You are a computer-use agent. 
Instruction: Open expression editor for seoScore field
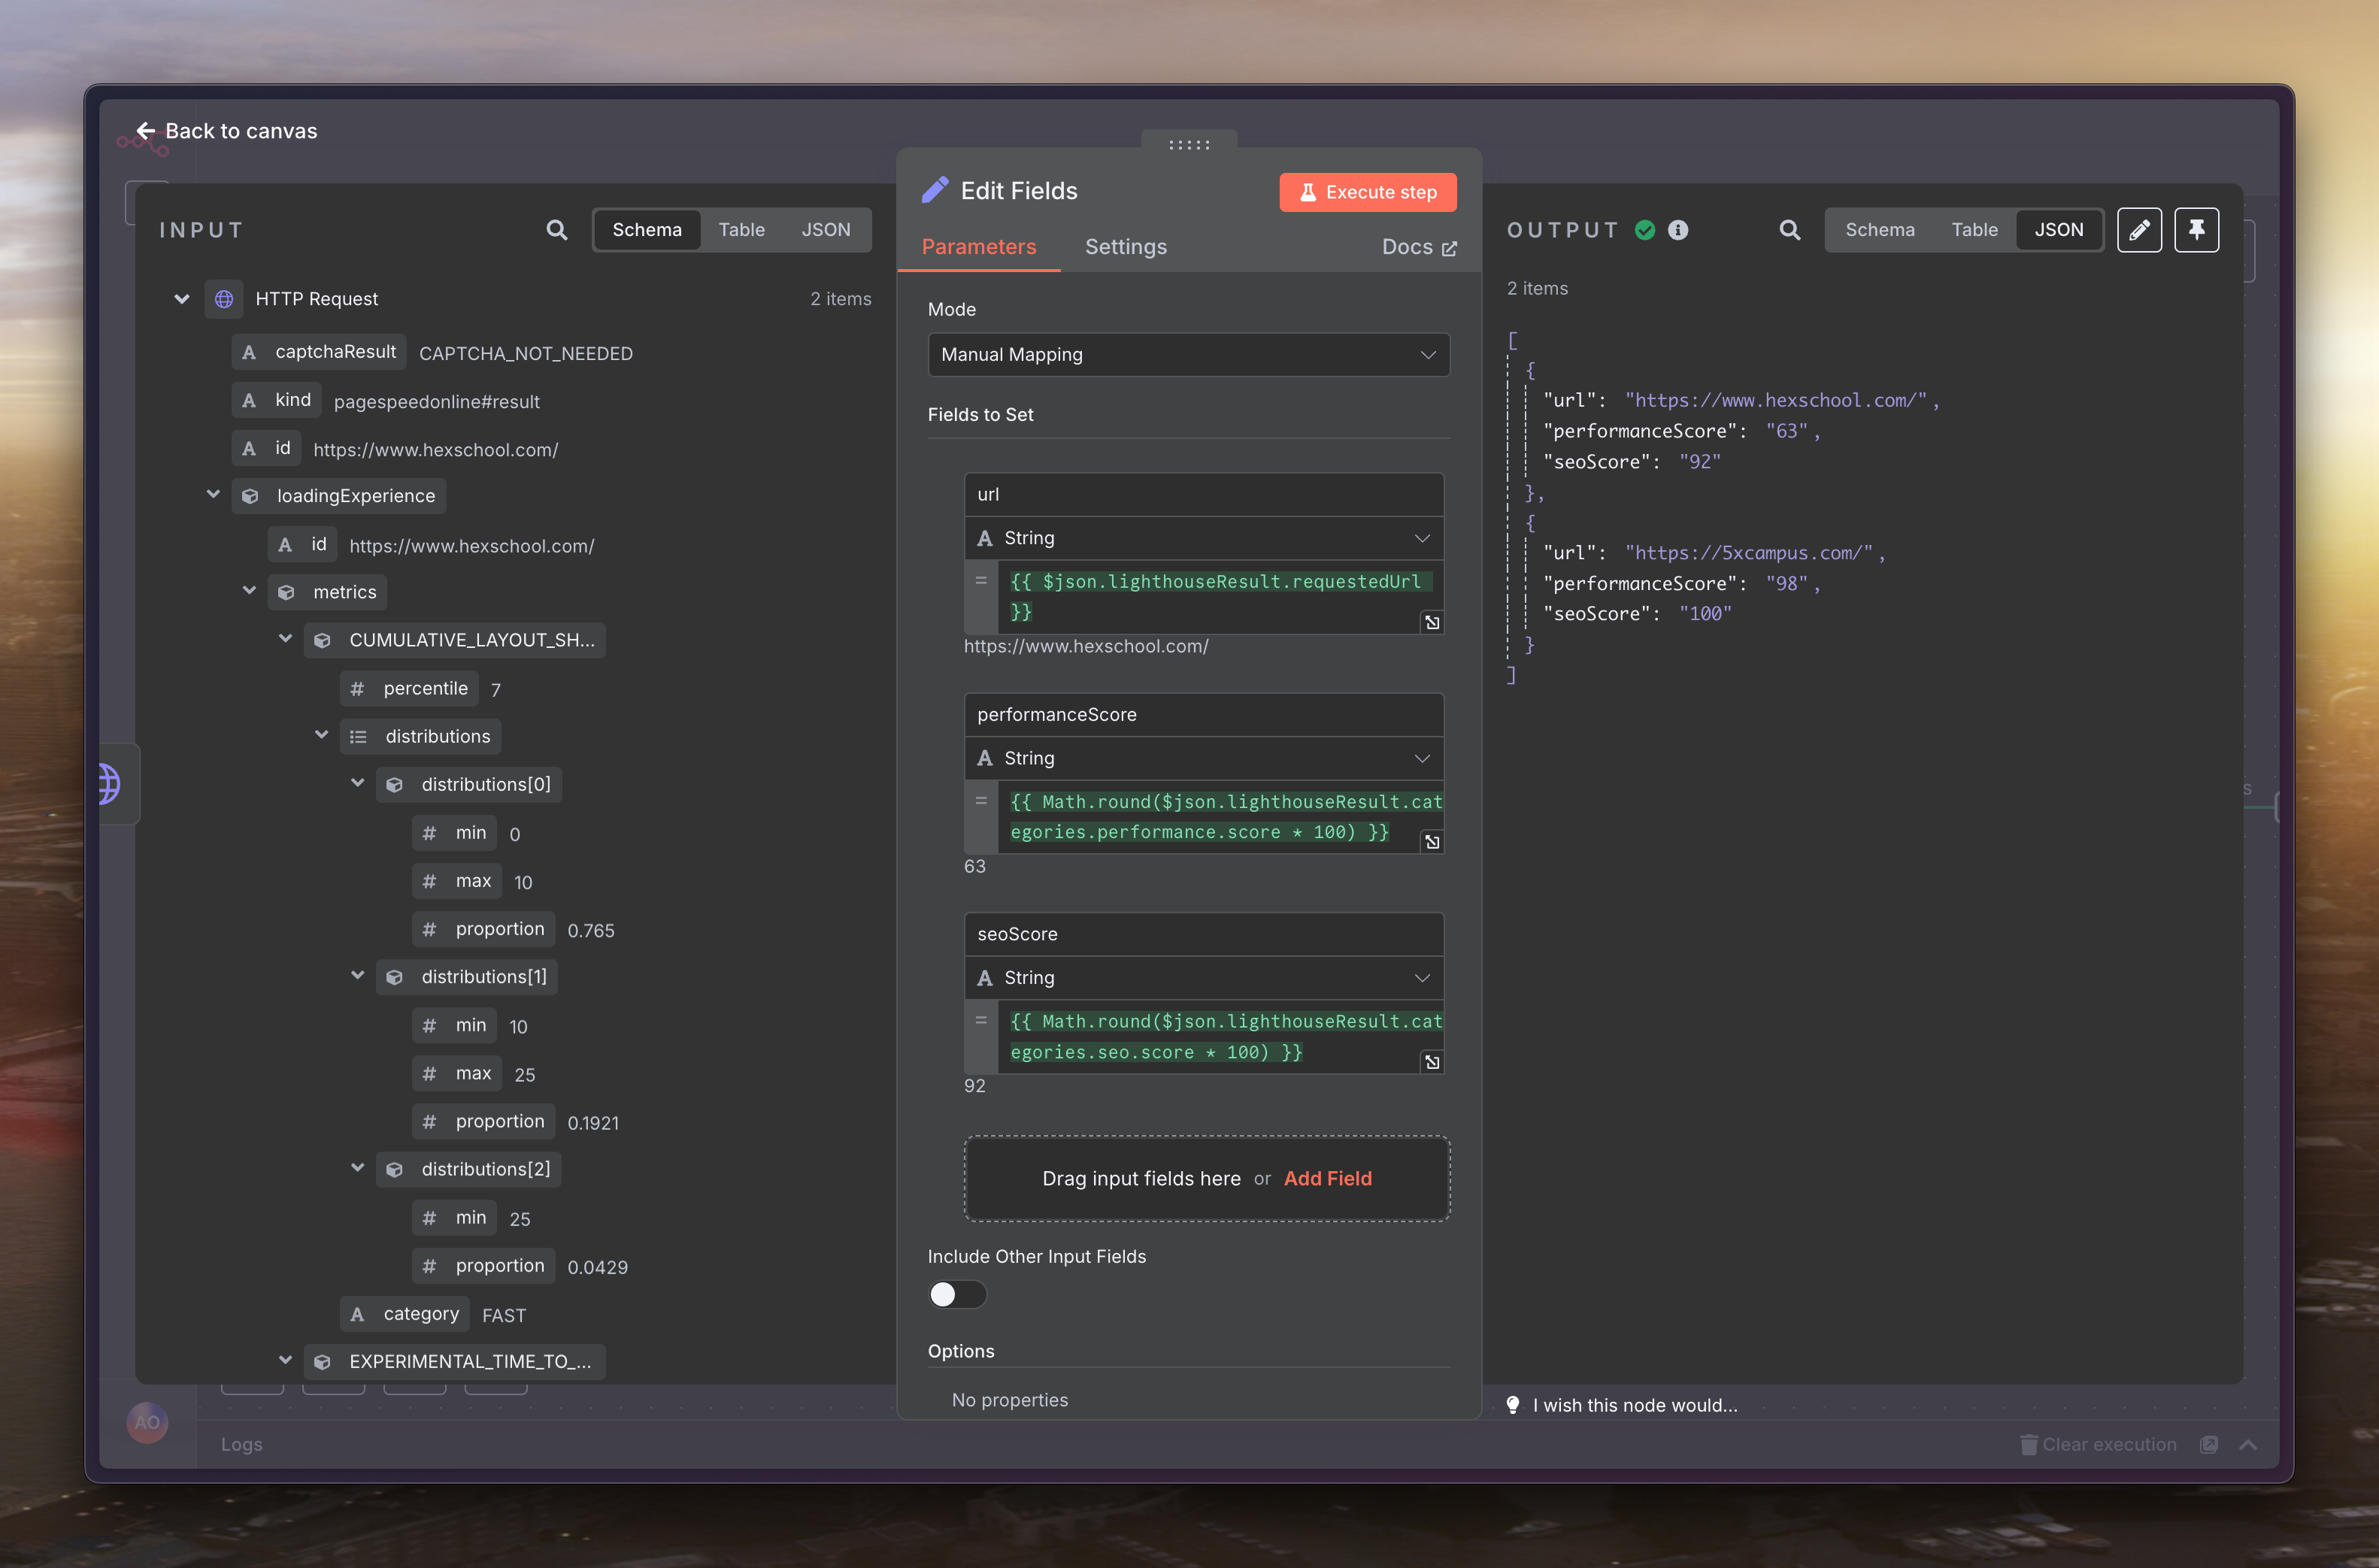1432,1062
